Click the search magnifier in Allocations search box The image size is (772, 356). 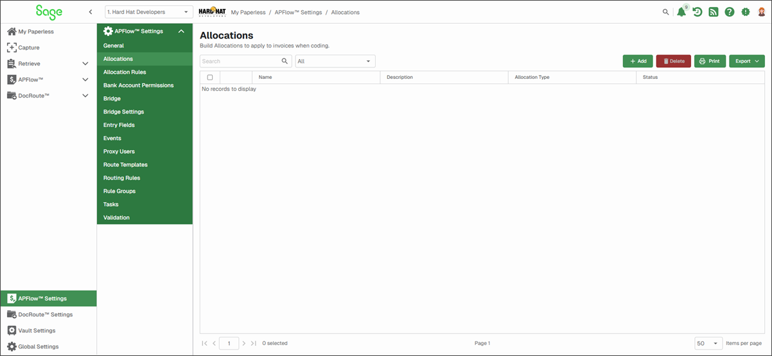pos(285,61)
